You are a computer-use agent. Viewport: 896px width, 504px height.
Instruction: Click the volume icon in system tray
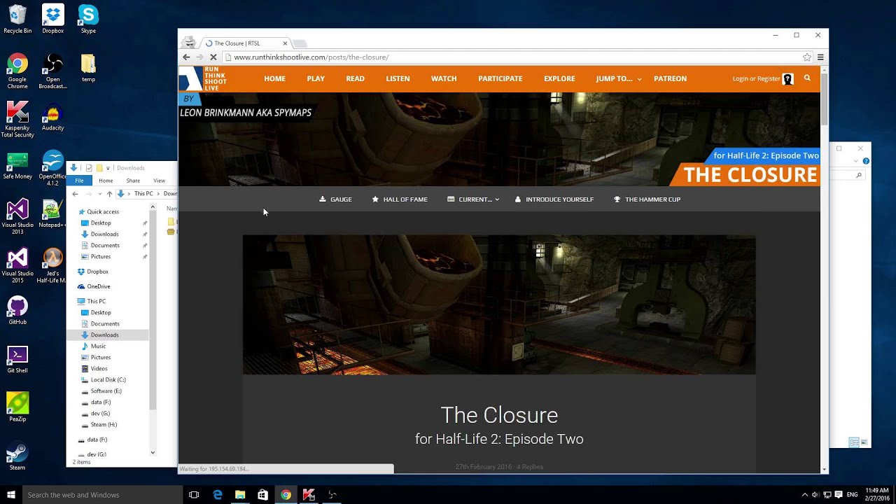point(815,495)
